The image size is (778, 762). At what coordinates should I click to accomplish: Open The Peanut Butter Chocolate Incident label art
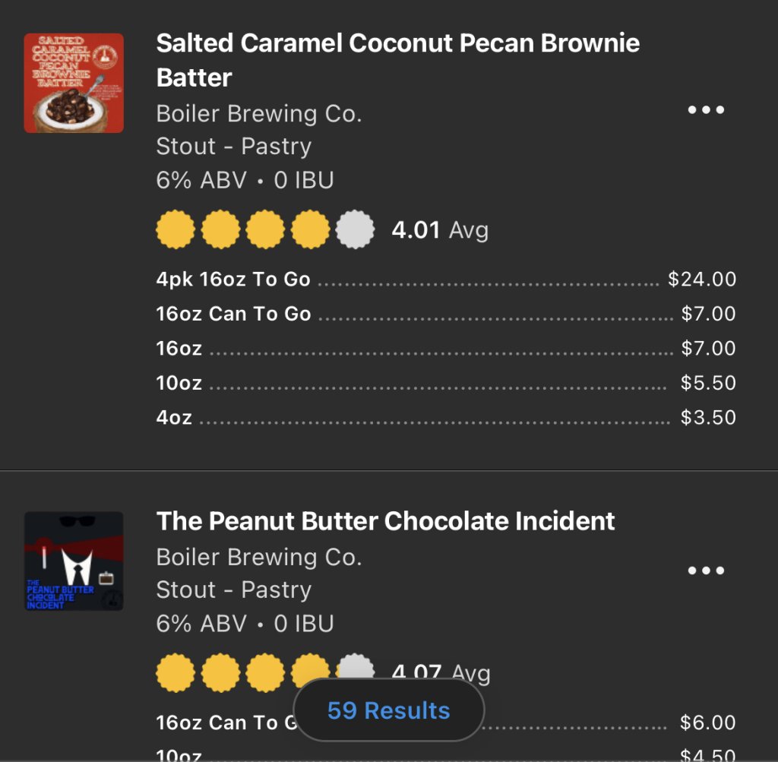pyautogui.click(x=74, y=561)
